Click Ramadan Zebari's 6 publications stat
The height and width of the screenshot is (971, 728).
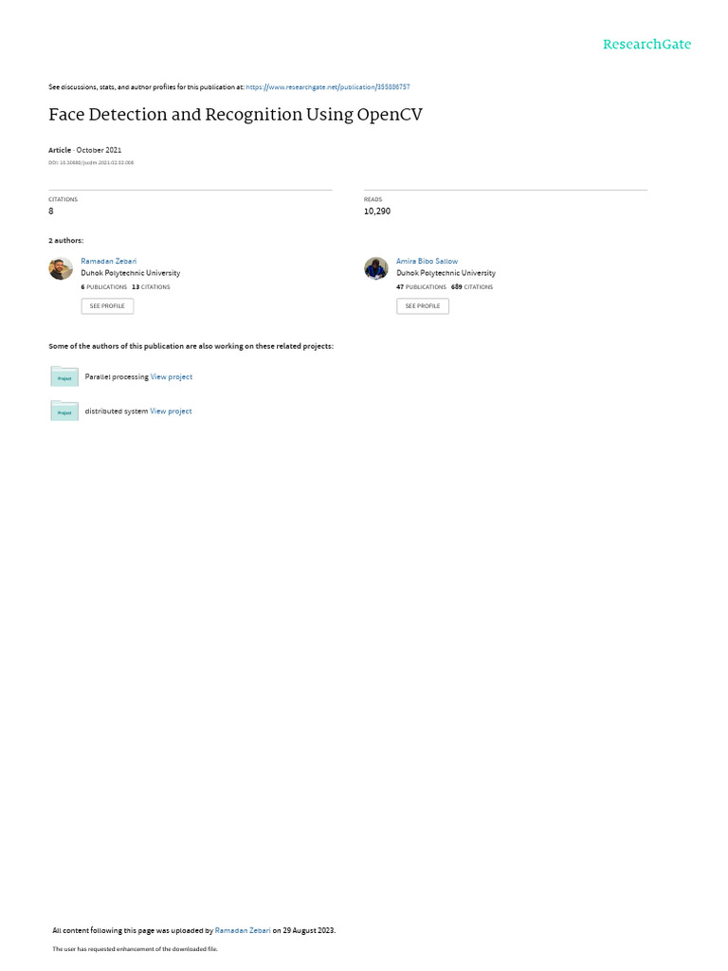tap(104, 287)
